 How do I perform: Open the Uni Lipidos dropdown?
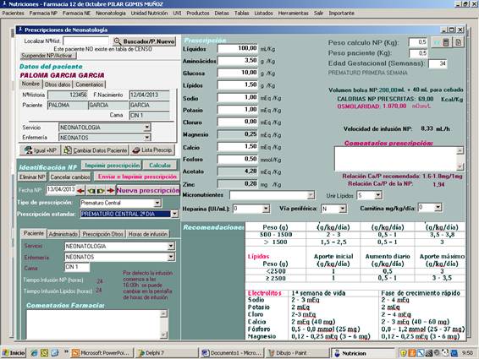378,195
